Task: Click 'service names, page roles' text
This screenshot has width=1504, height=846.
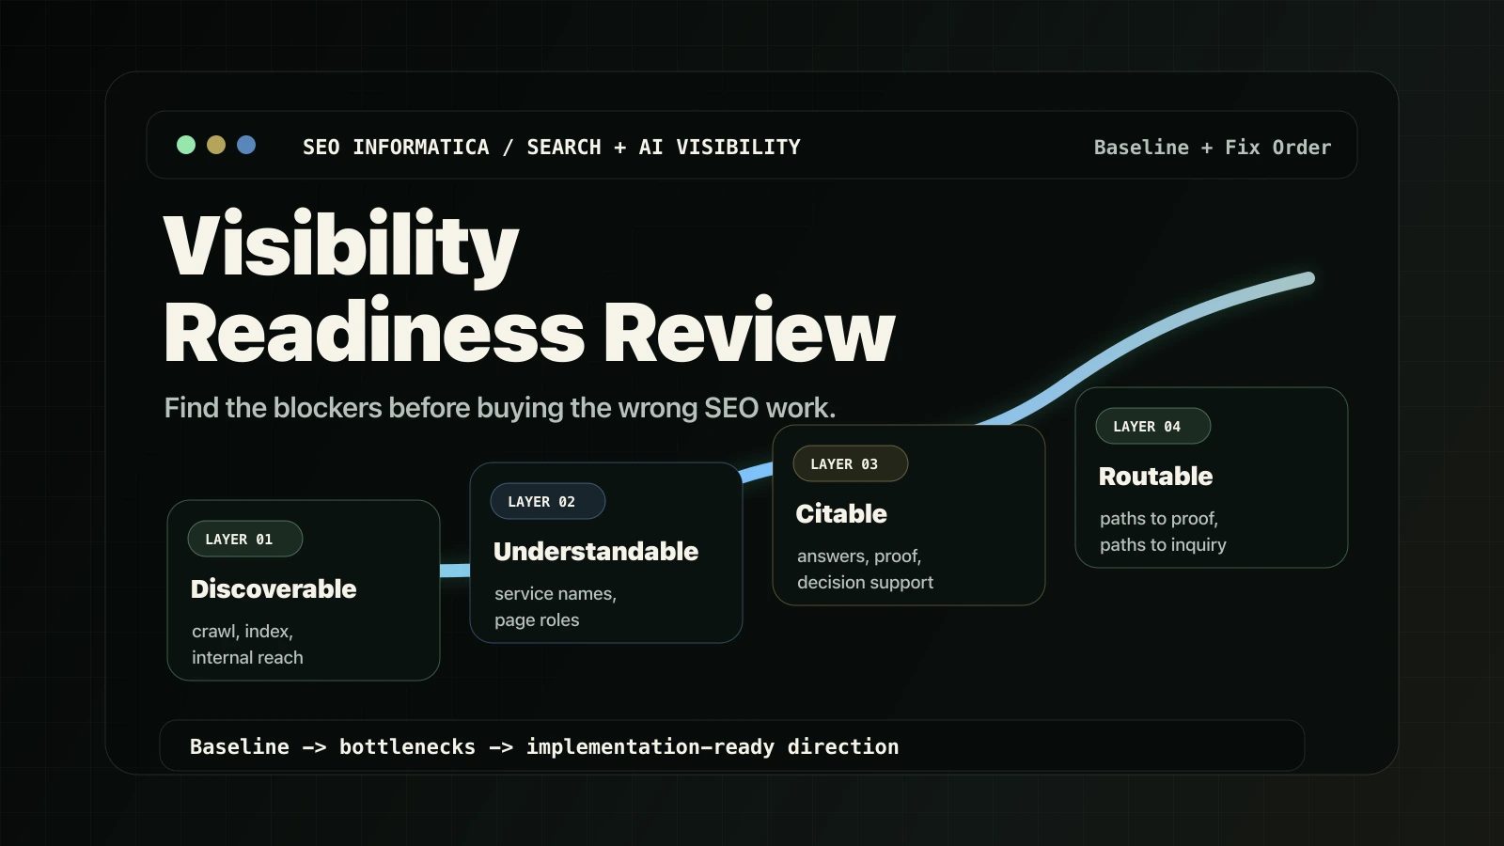Action: [x=556, y=607]
